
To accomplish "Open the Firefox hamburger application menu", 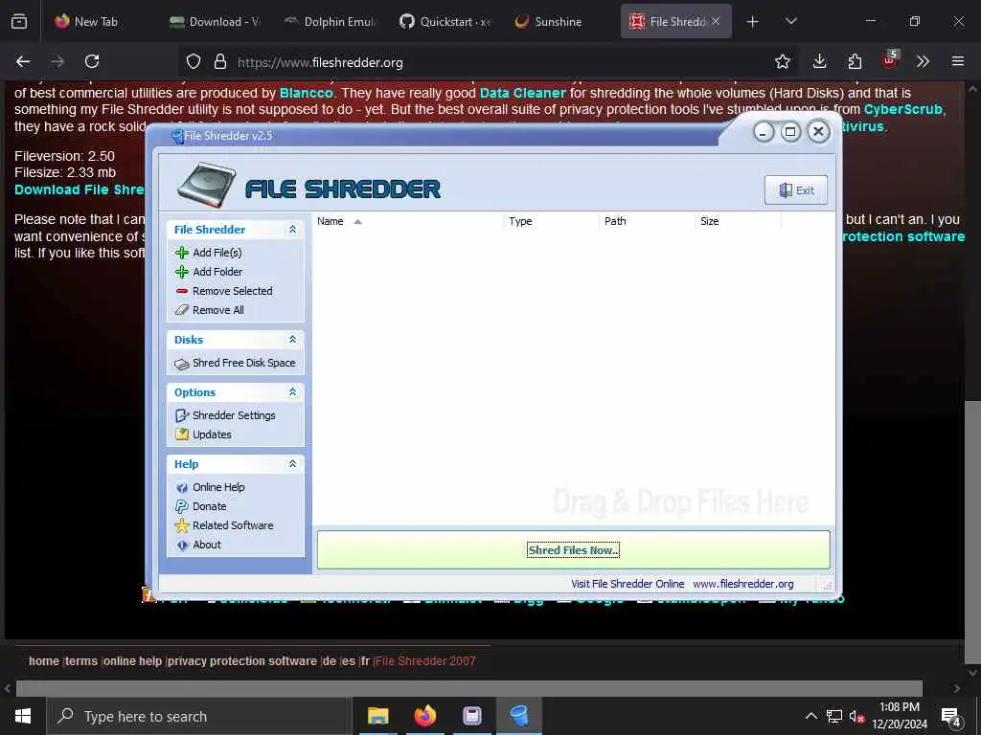I will click(x=957, y=61).
